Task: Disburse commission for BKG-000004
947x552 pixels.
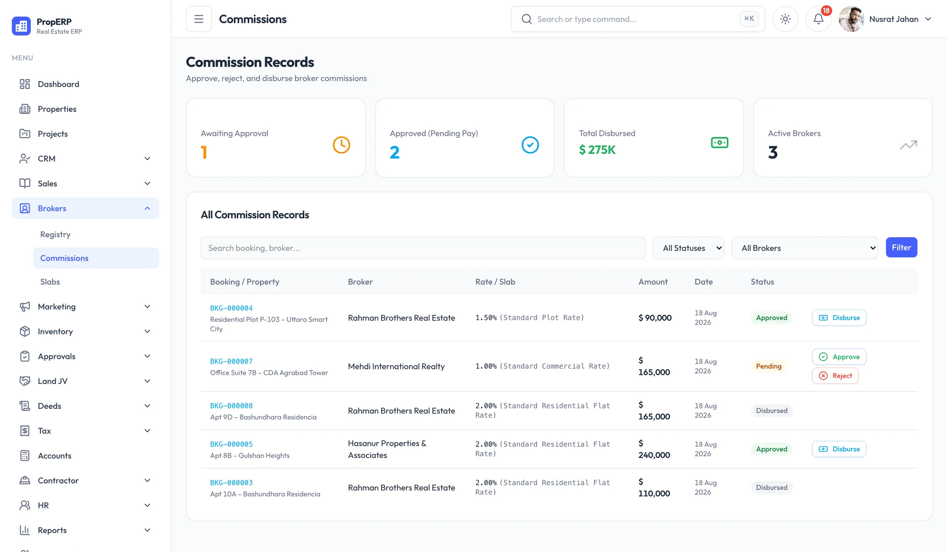Action: [x=839, y=318]
